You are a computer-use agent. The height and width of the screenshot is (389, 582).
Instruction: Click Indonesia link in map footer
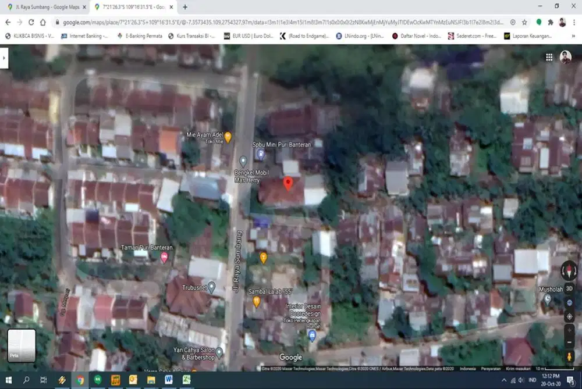pyautogui.click(x=468, y=369)
